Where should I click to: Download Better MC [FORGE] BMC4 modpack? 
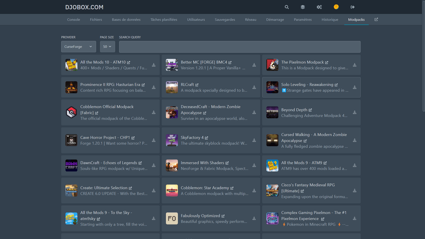254,65
